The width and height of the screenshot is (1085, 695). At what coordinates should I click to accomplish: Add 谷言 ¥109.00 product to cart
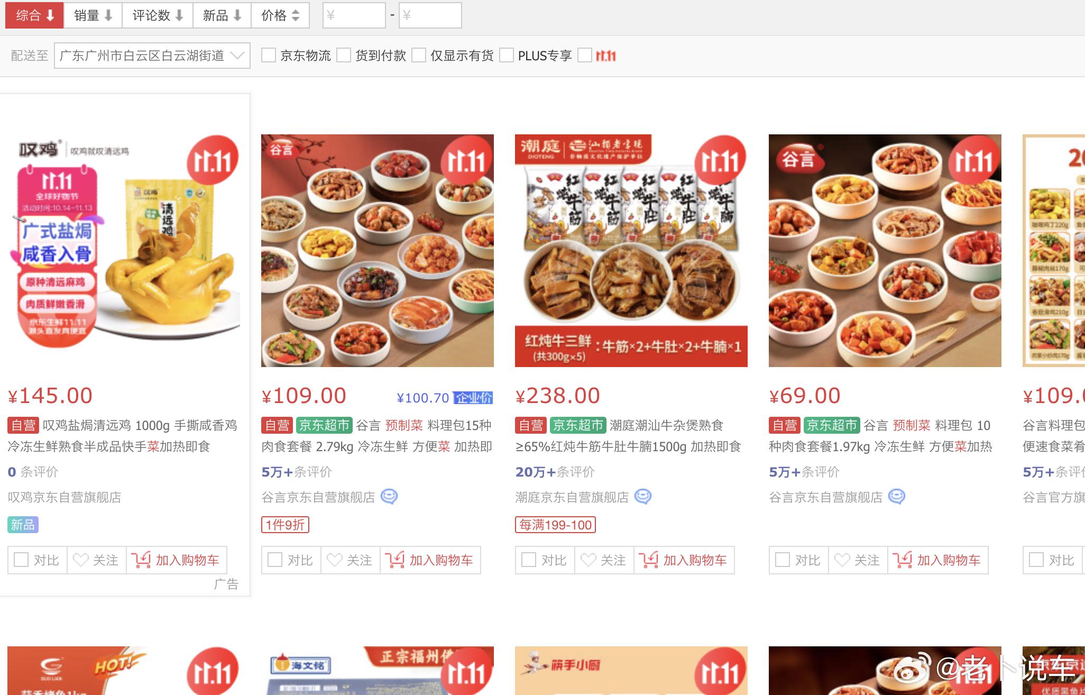click(x=430, y=560)
